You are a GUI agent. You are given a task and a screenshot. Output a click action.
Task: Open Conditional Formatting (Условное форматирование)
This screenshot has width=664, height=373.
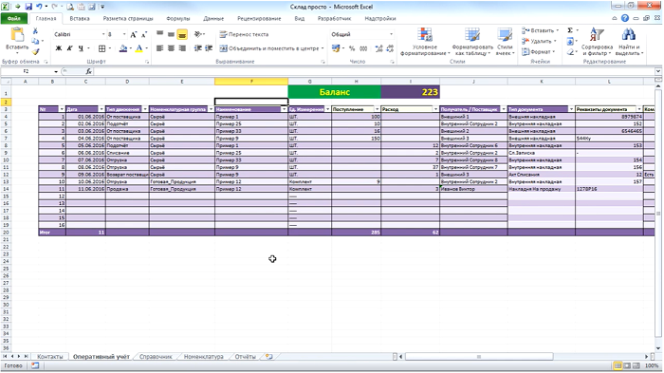[x=425, y=42]
